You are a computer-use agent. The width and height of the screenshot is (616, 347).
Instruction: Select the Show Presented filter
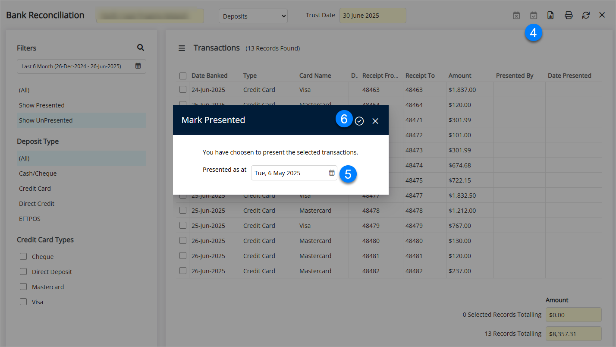point(42,105)
